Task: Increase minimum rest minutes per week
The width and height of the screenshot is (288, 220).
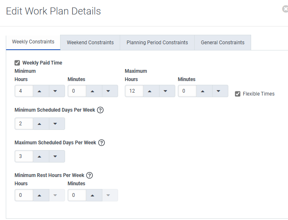Action: click(92, 195)
